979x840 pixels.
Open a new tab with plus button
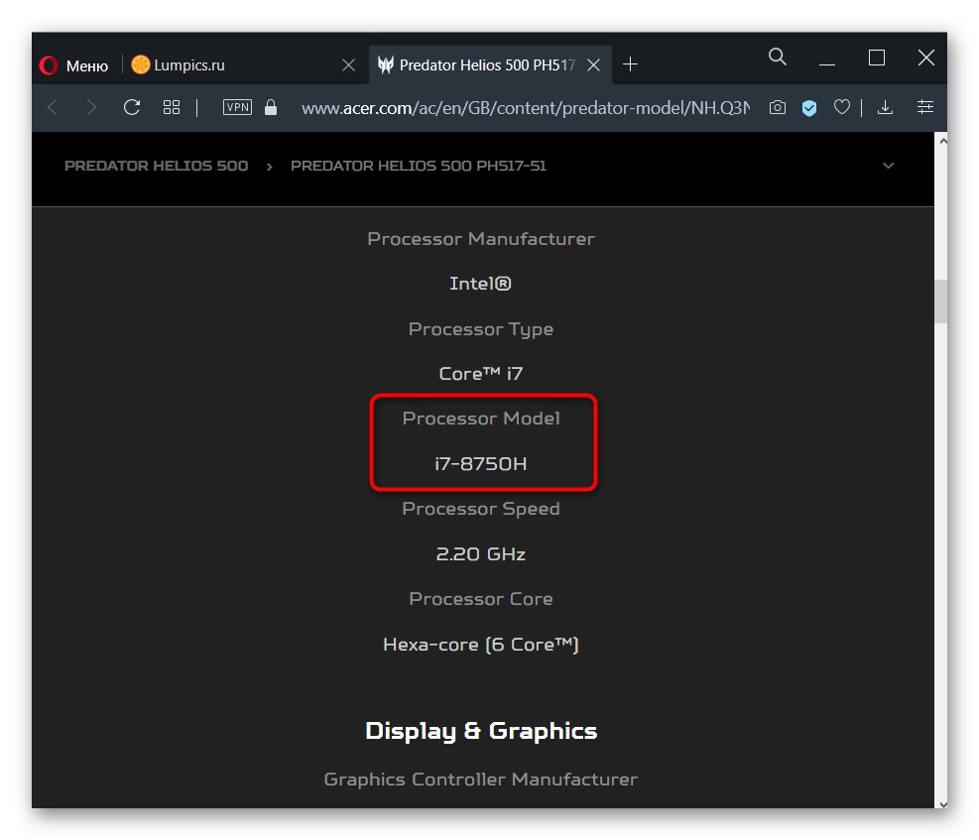pos(630,64)
